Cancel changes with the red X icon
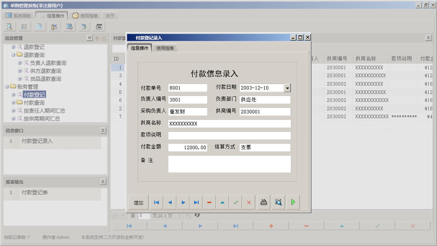Image resolution: width=437 pixels, height=246 pixels. pos(248,202)
